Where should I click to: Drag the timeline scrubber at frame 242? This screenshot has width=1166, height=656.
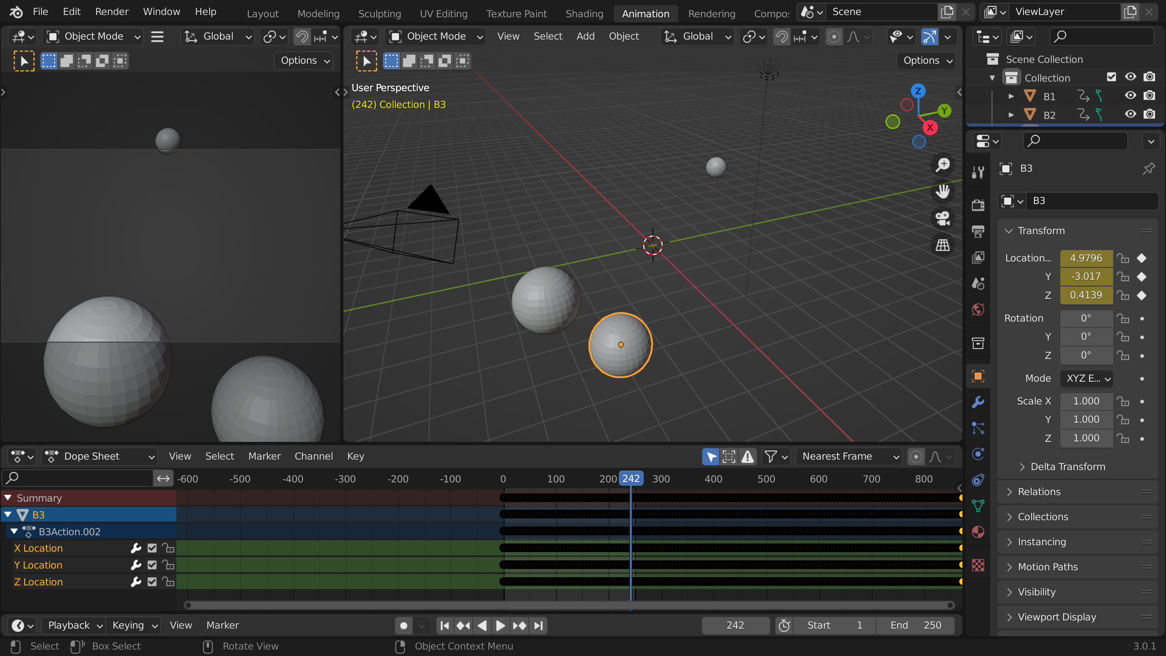(x=631, y=479)
